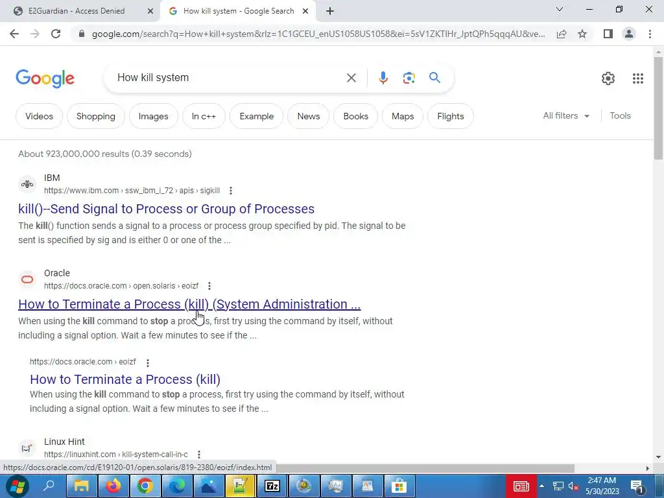
Task: Open a new browser tab
Action: click(330, 11)
